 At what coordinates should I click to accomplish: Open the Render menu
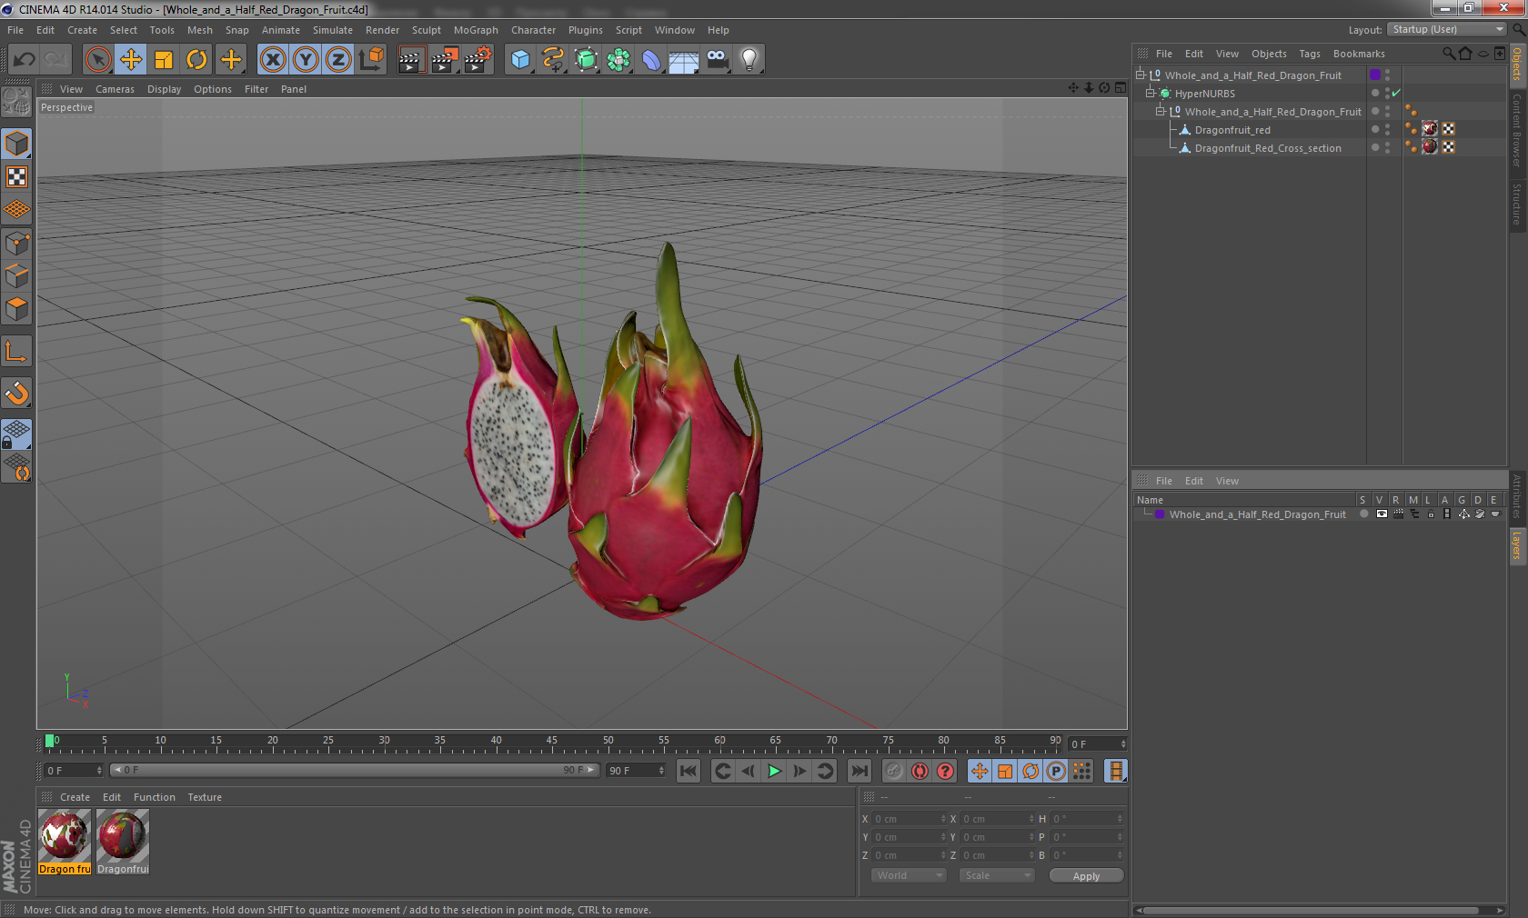point(382,30)
